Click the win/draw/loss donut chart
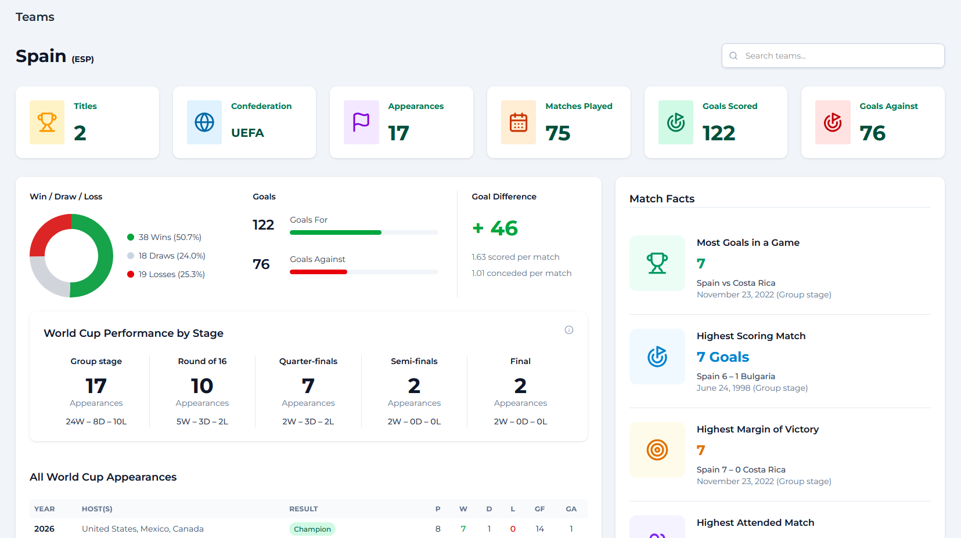Viewport: 961px width, 538px height. click(x=71, y=256)
